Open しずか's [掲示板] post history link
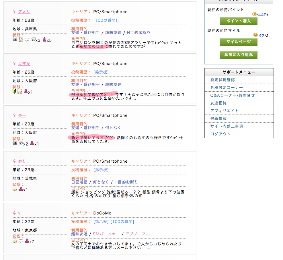The width and height of the screenshot is (283, 260). [x=101, y=72]
